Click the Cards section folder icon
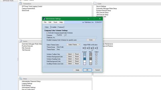This screenshot has height=90, width=161. coord(95,3)
